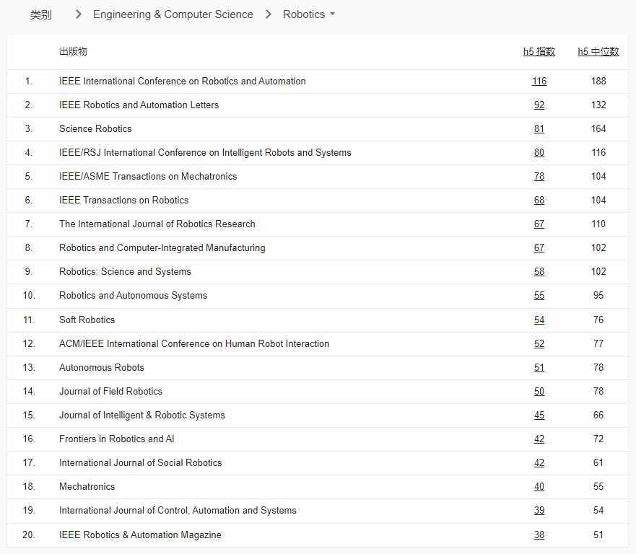Open h5-index for ACM/IEEE Human Robot Interaction conference
This screenshot has width=636, height=554.
539,343
